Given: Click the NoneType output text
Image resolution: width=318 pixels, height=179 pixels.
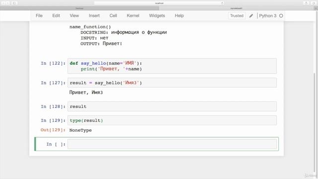Looking at the screenshot, I should point(80,130).
